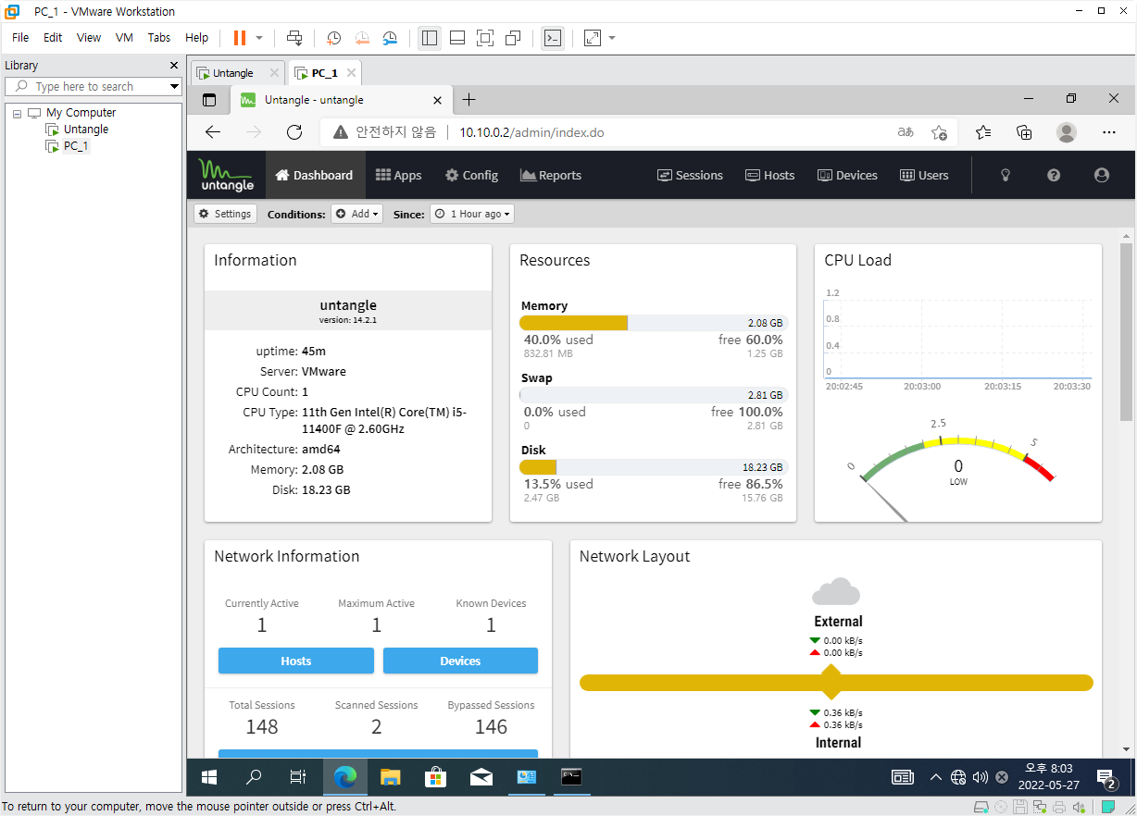Click the lightbulb suggestions icon
Screen dimensions: 1137x816
(1006, 175)
